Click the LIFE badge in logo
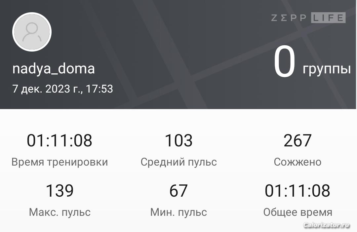This screenshot has height=232, width=357. click(x=328, y=18)
